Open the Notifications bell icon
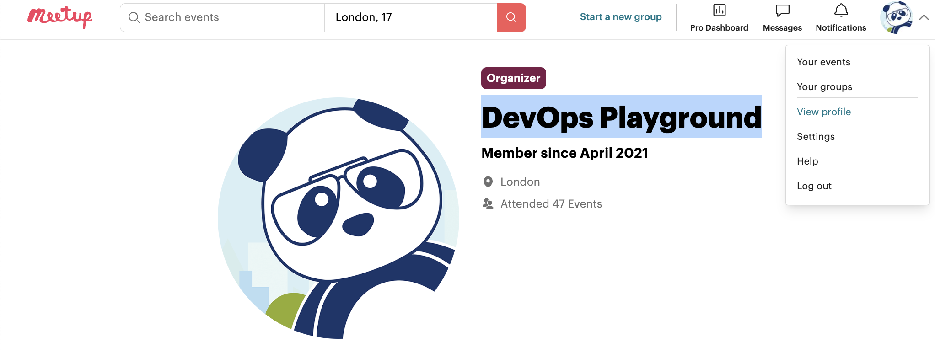This screenshot has width=935, height=353. tap(841, 10)
